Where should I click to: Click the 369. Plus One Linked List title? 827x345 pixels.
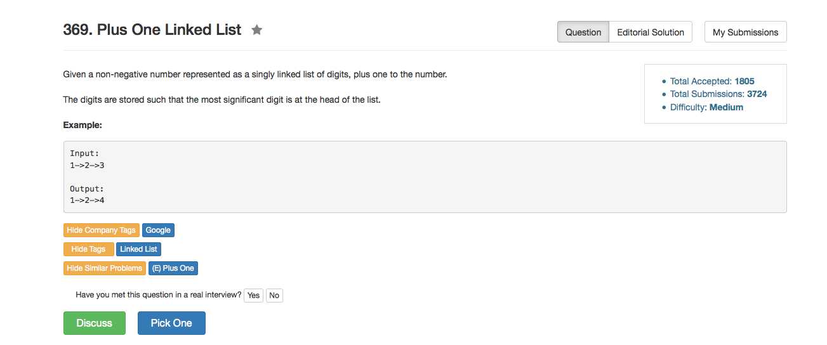[x=152, y=30]
